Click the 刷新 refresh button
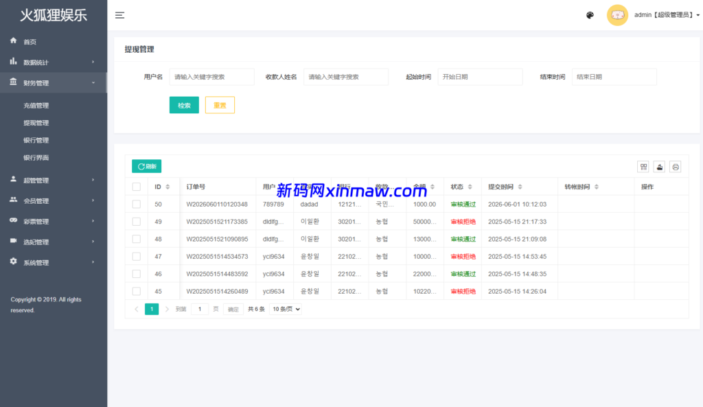 click(147, 166)
